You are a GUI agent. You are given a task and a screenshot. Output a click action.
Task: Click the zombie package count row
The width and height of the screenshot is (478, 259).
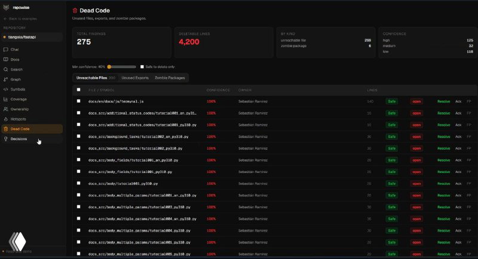point(326,46)
